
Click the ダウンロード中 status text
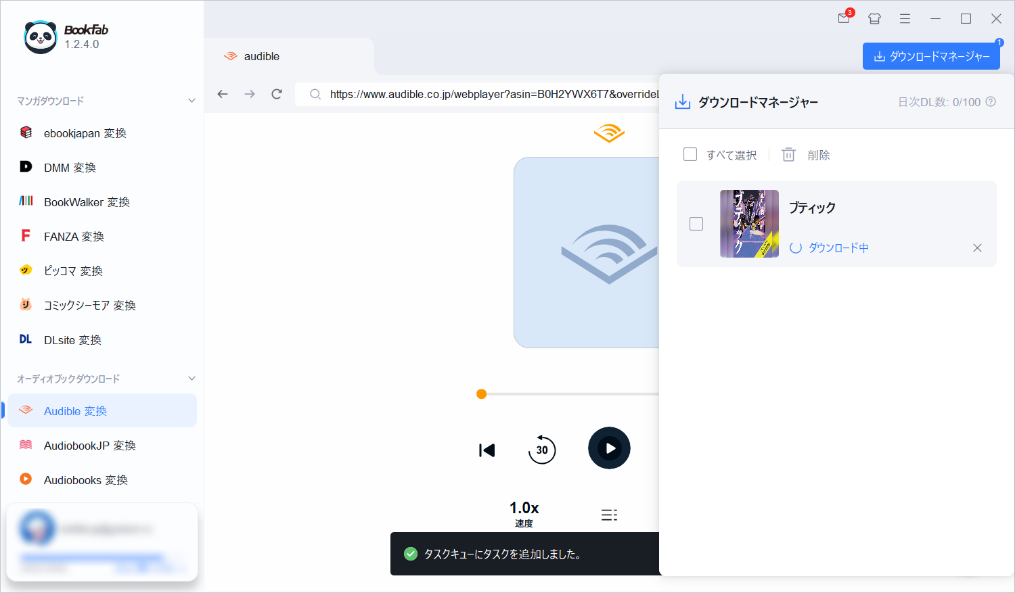[839, 247]
